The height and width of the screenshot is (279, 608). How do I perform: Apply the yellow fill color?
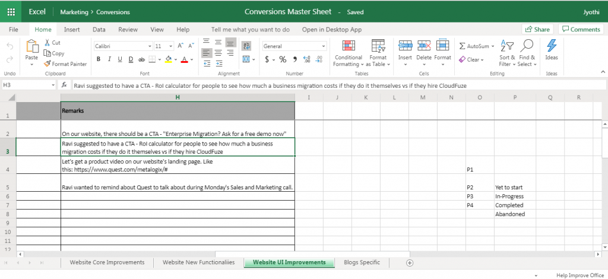tap(169, 59)
